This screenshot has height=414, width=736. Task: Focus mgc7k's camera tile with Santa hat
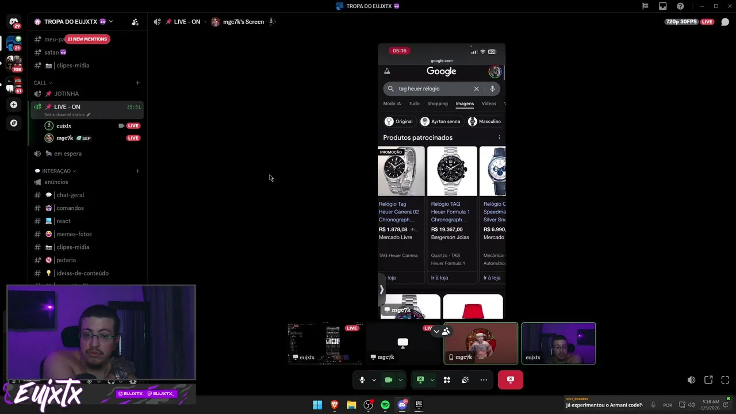481,343
